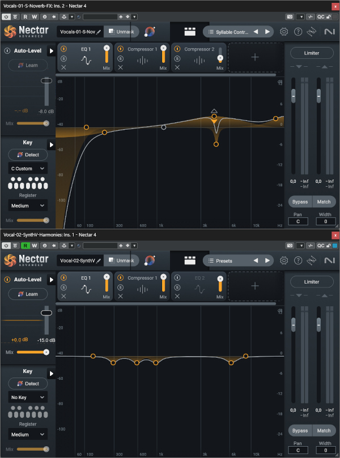This screenshot has height=458, width=340.
Task: Remove EQ 1 module in Vocals-01-S-Noverb-FX window
Action: 63,67
